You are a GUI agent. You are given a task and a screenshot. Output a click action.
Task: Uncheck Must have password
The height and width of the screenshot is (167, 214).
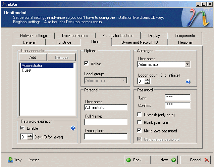(x=139, y=130)
